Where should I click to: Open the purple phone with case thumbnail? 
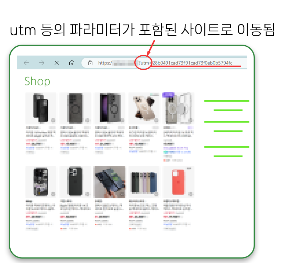click(x=109, y=108)
